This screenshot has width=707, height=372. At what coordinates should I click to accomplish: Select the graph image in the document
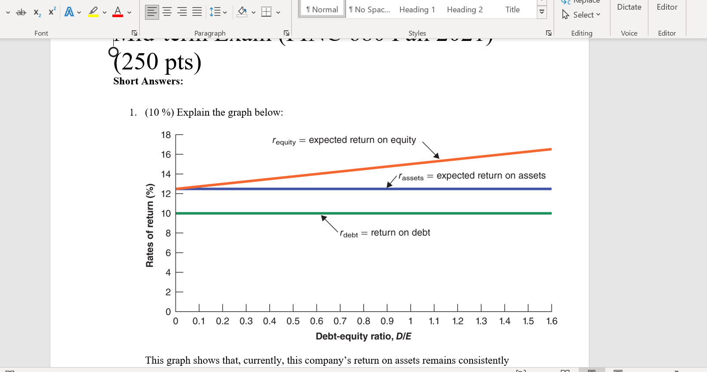[x=351, y=236]
